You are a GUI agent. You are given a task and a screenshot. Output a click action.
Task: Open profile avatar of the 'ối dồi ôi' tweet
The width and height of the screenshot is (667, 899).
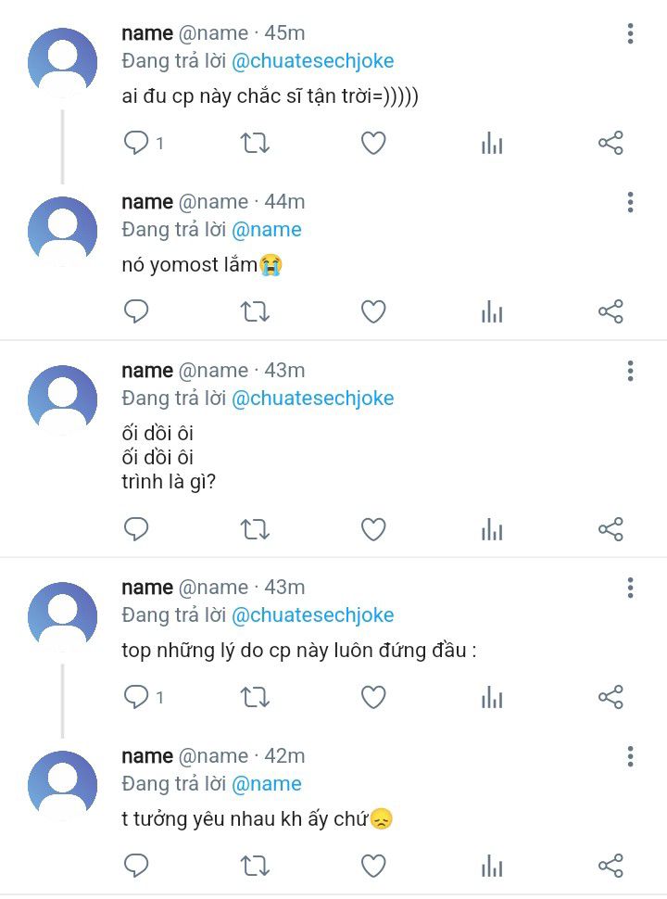(62, 399)
